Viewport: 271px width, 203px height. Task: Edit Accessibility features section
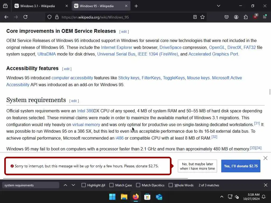(x=67, y=69)
